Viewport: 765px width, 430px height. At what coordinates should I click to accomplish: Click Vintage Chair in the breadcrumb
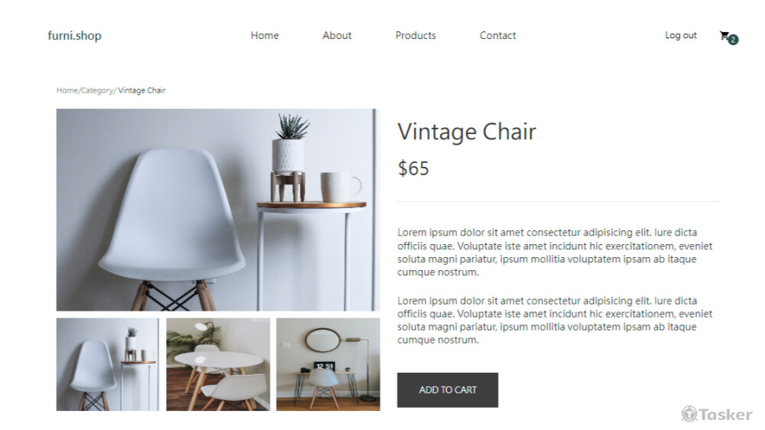click(142, 90)
